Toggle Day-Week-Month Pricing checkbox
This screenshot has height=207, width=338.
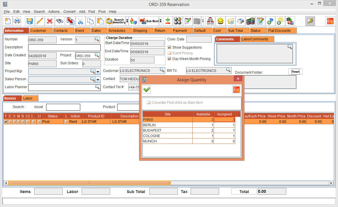(170, 59)
